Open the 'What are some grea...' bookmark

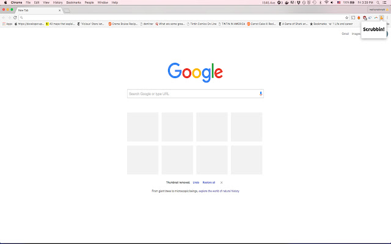(x=170, y=24)
